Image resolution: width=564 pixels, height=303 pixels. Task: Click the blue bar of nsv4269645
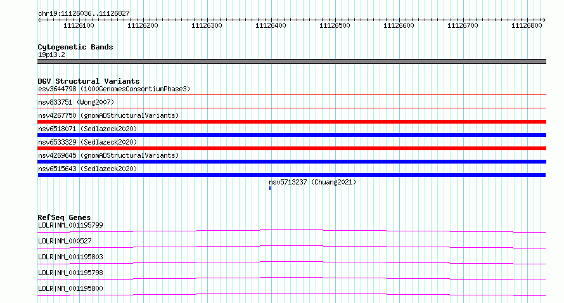pos(292,162)
